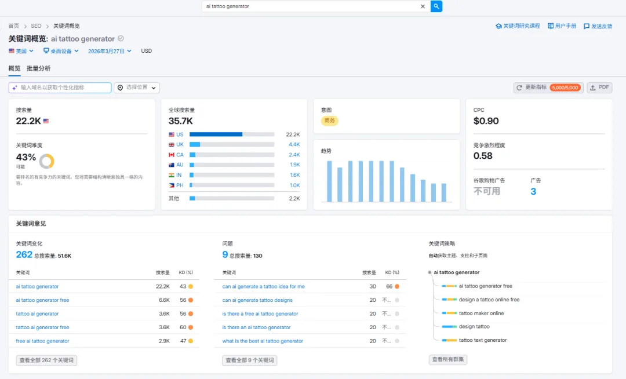This screenshot has height=379, width=626.
Task: Click the 更新指标 refresh button
Action: (x=548, y=88)
